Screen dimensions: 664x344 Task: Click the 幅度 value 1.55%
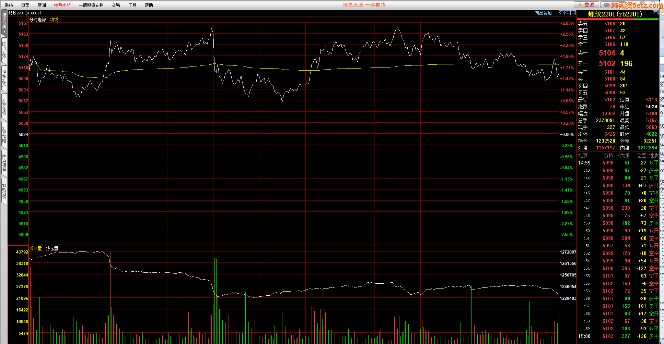[608, 113]
